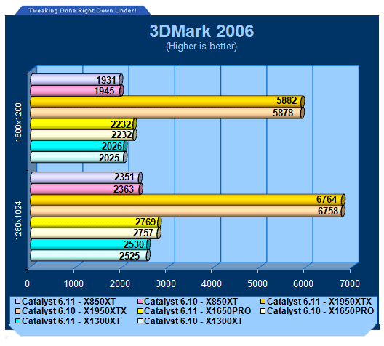The width and height of the screenshot is (384, 346).
Task: Click the 1280x1024 axis label
Action: (x=19, y=221)
